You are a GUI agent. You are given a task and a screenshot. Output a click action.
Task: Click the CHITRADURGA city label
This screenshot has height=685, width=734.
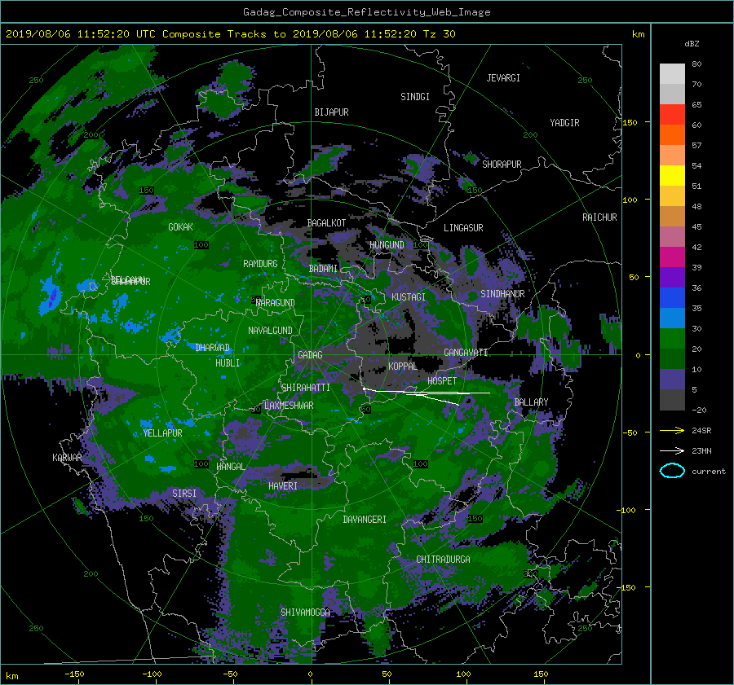coord(443,560)
